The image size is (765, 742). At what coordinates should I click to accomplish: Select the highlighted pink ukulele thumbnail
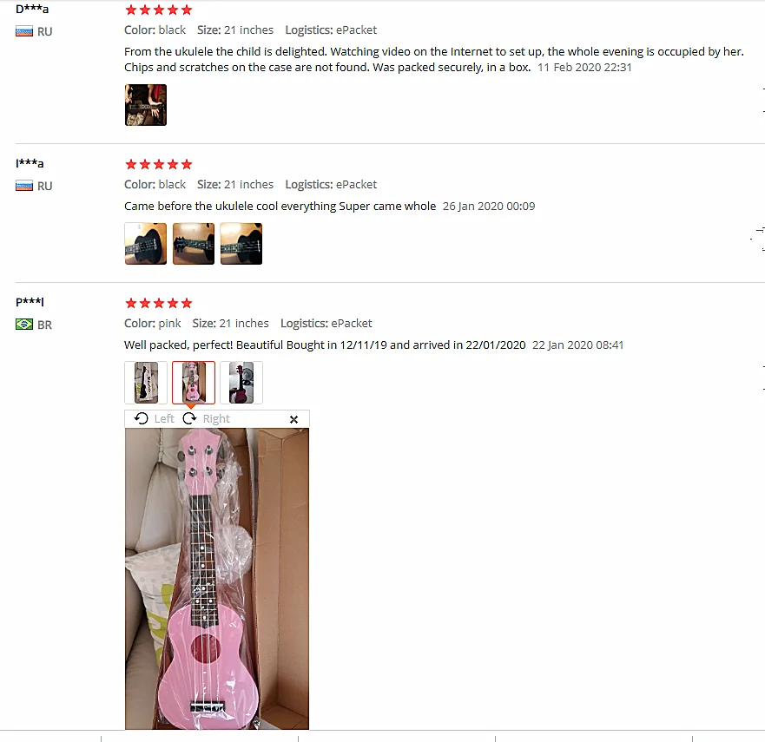(193, 383)
